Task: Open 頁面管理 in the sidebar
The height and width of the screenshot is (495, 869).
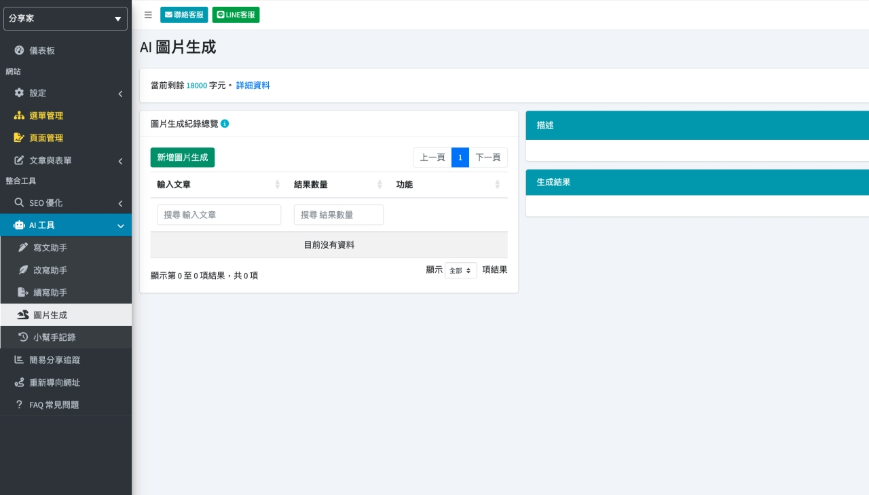Action: click(66, 138)
